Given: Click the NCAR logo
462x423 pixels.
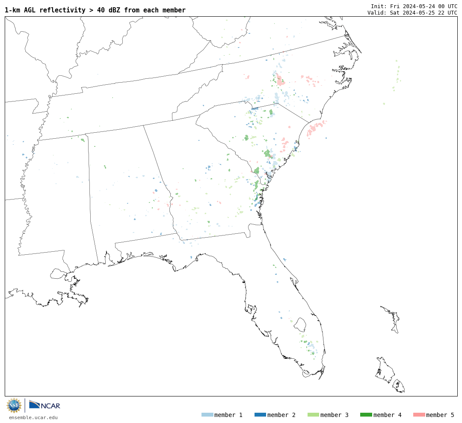Looking at the screenshot, I should (x=44, y=405).
